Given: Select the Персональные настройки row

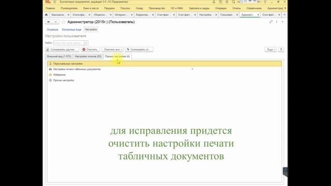Looking at the screenshot, I should tap(164, 64).
